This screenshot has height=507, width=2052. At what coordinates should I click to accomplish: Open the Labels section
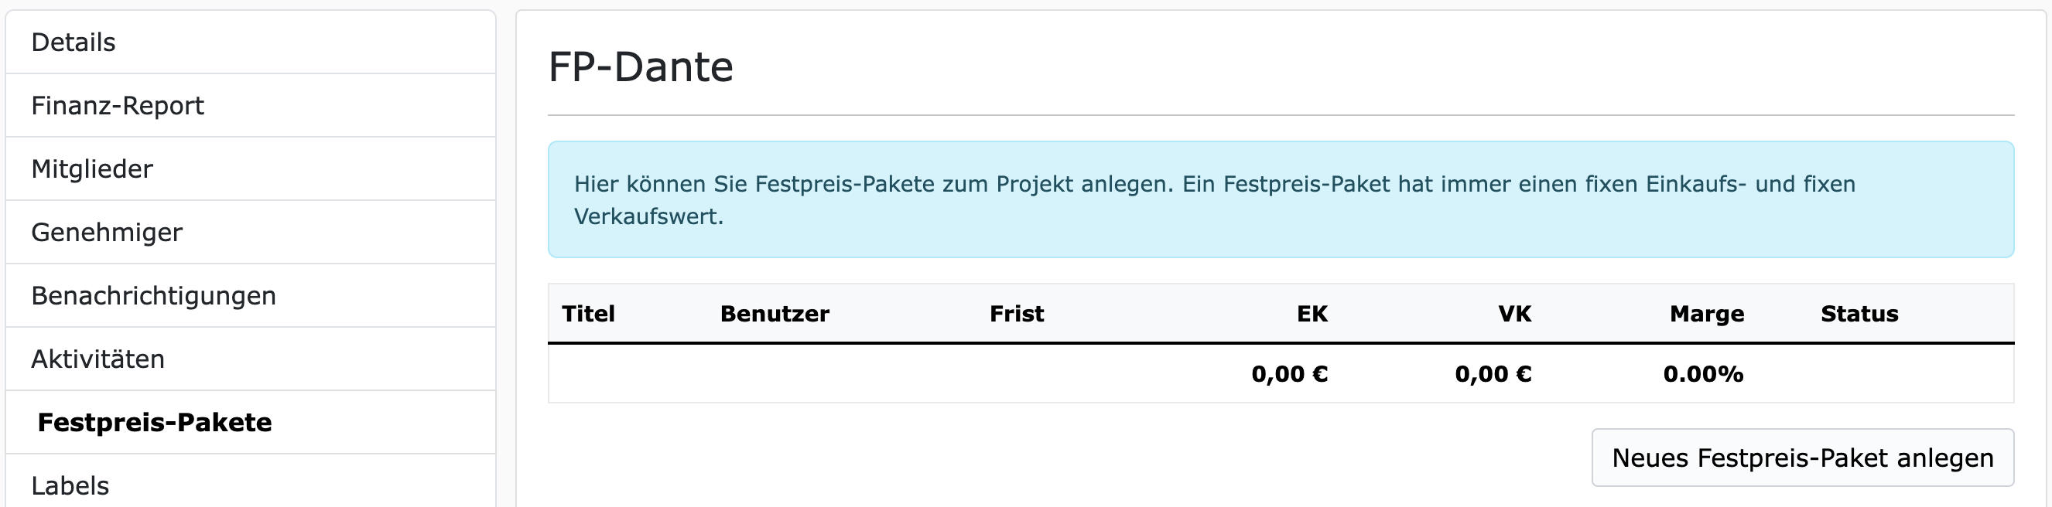click(70, 484)
